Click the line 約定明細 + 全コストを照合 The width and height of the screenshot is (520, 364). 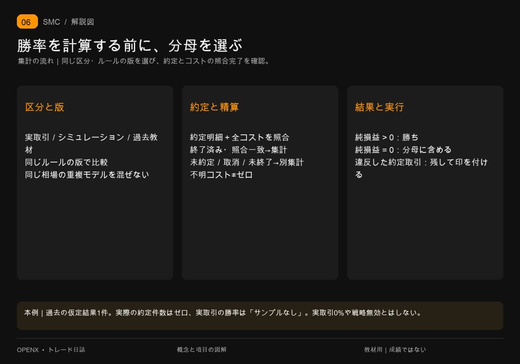[x=240, y=137]
